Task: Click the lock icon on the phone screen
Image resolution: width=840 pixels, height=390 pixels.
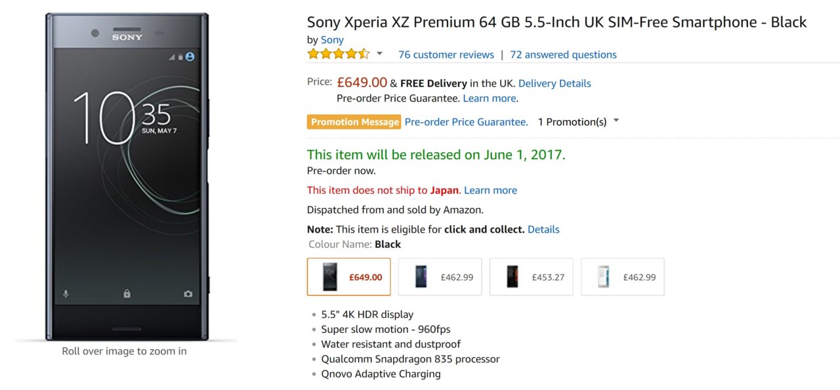Action: point(127,294)
